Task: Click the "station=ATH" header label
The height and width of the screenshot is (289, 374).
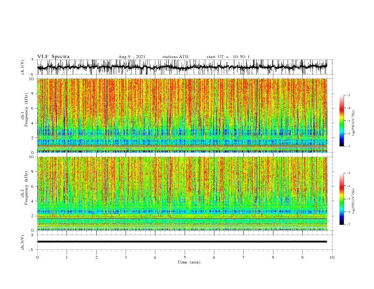Action: pos(175,57)
